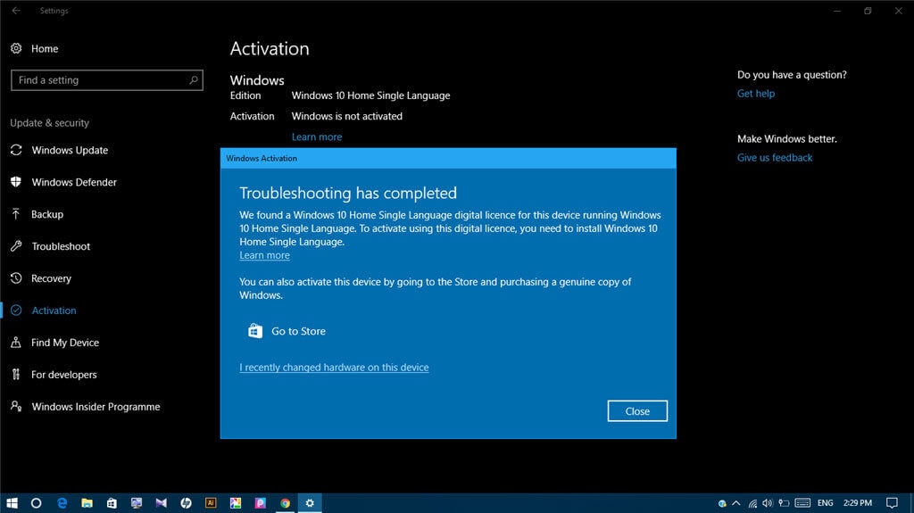The width and height of the screenshot is (914, 513).
Task: Click the search magnifier icon in Find a setting
Action: (x=194, y=80)
